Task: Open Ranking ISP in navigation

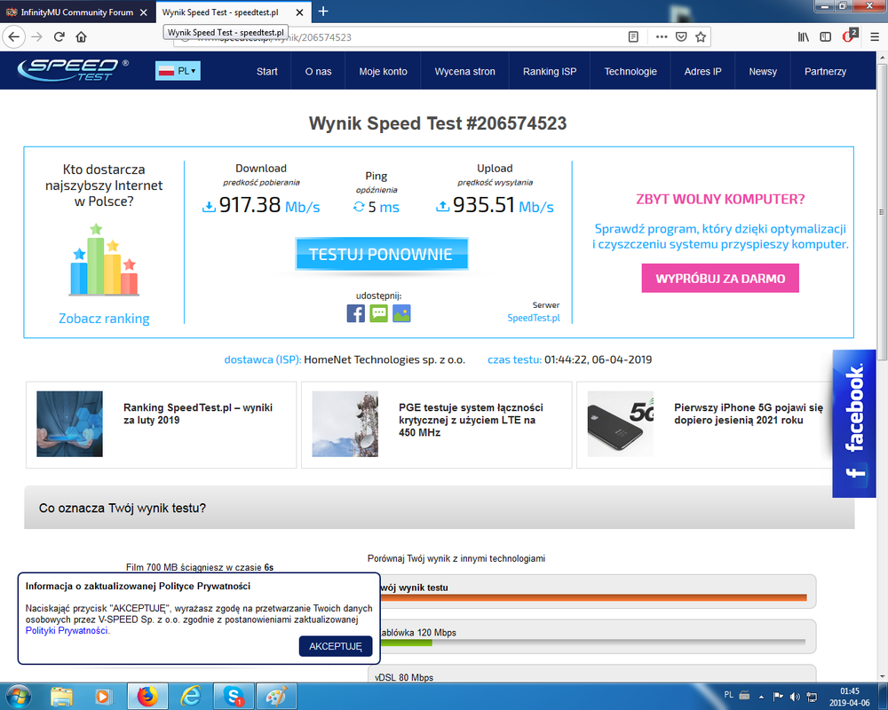Action: coord(550,71)
